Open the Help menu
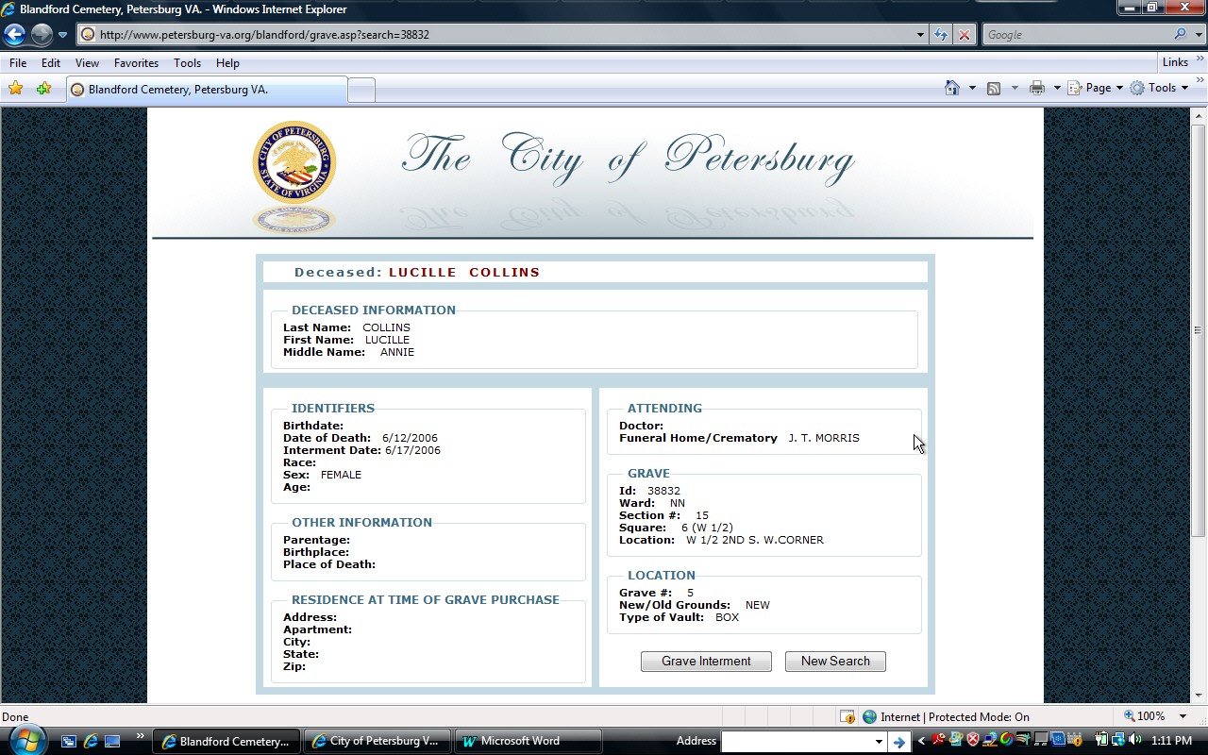 click(x=227, y=63)
